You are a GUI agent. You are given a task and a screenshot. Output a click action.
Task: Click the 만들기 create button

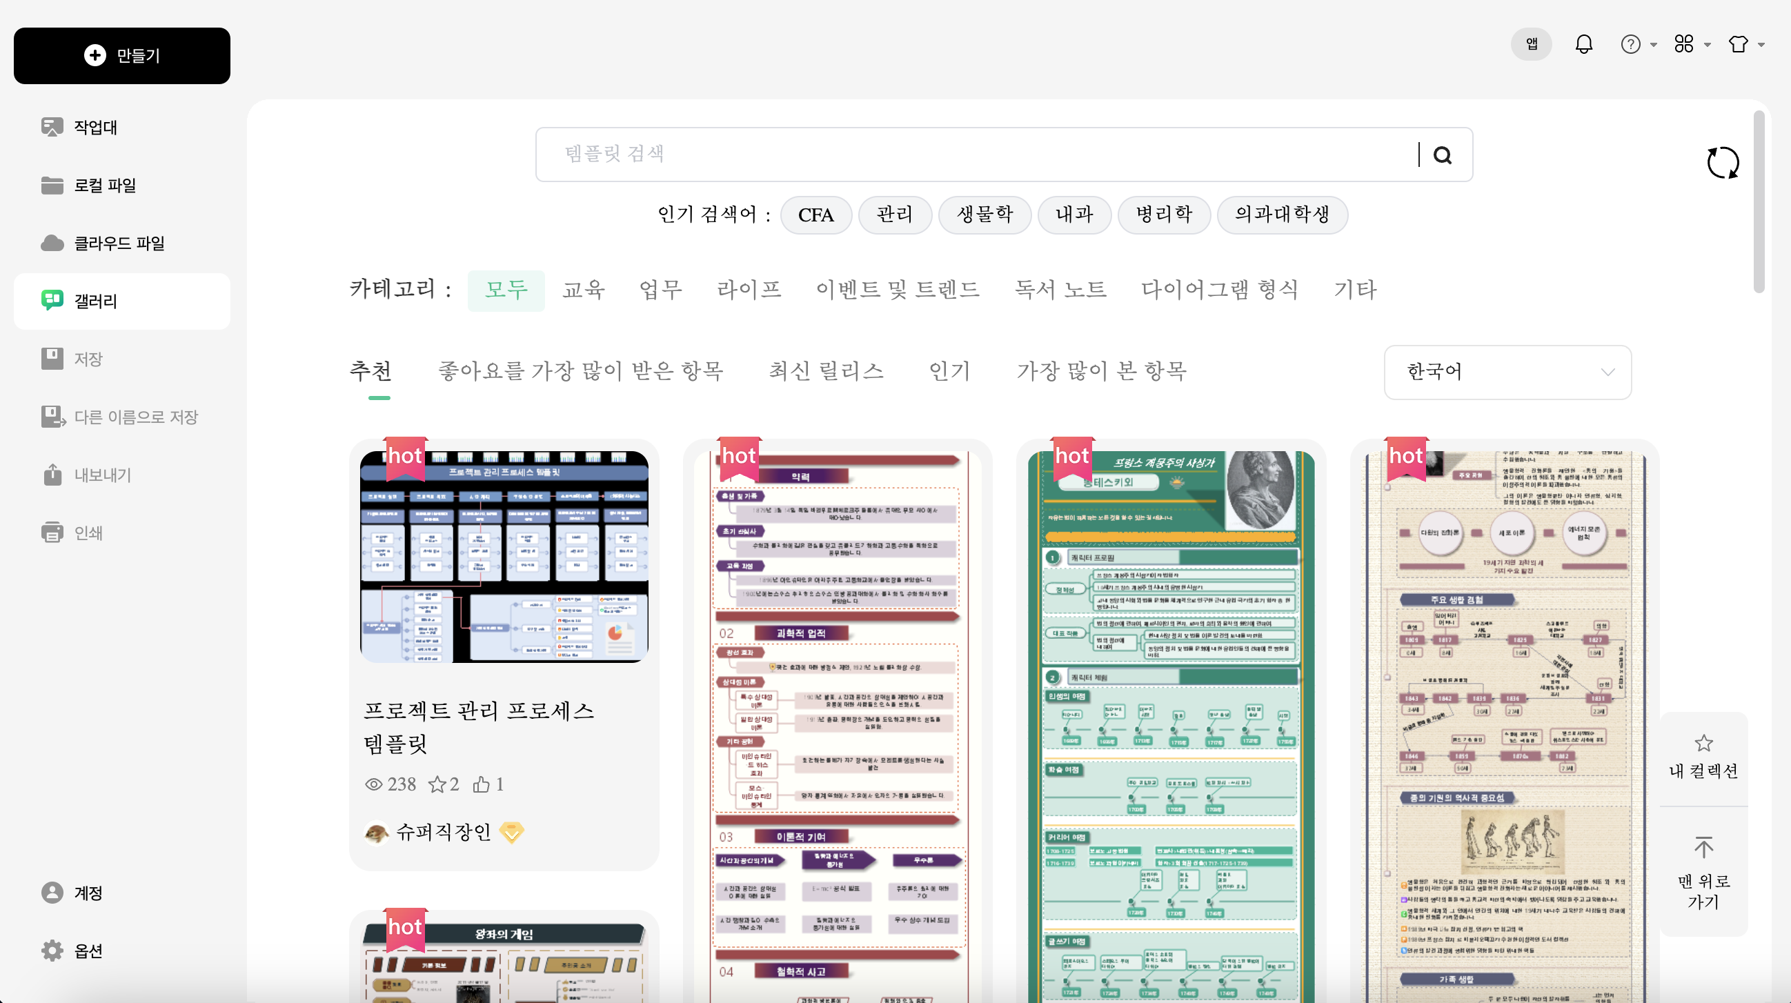(121, 56)
